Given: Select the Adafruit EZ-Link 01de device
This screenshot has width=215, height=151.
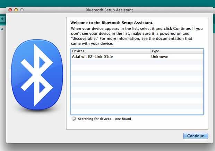Looking at the screenshot, I should click(x=137, y=57).
